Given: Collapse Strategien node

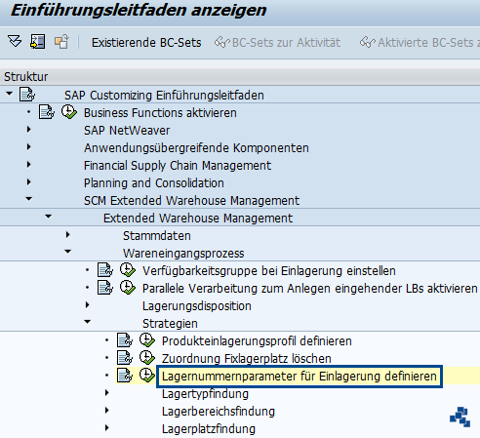Looking at the screenshot, I should point(88,322).
